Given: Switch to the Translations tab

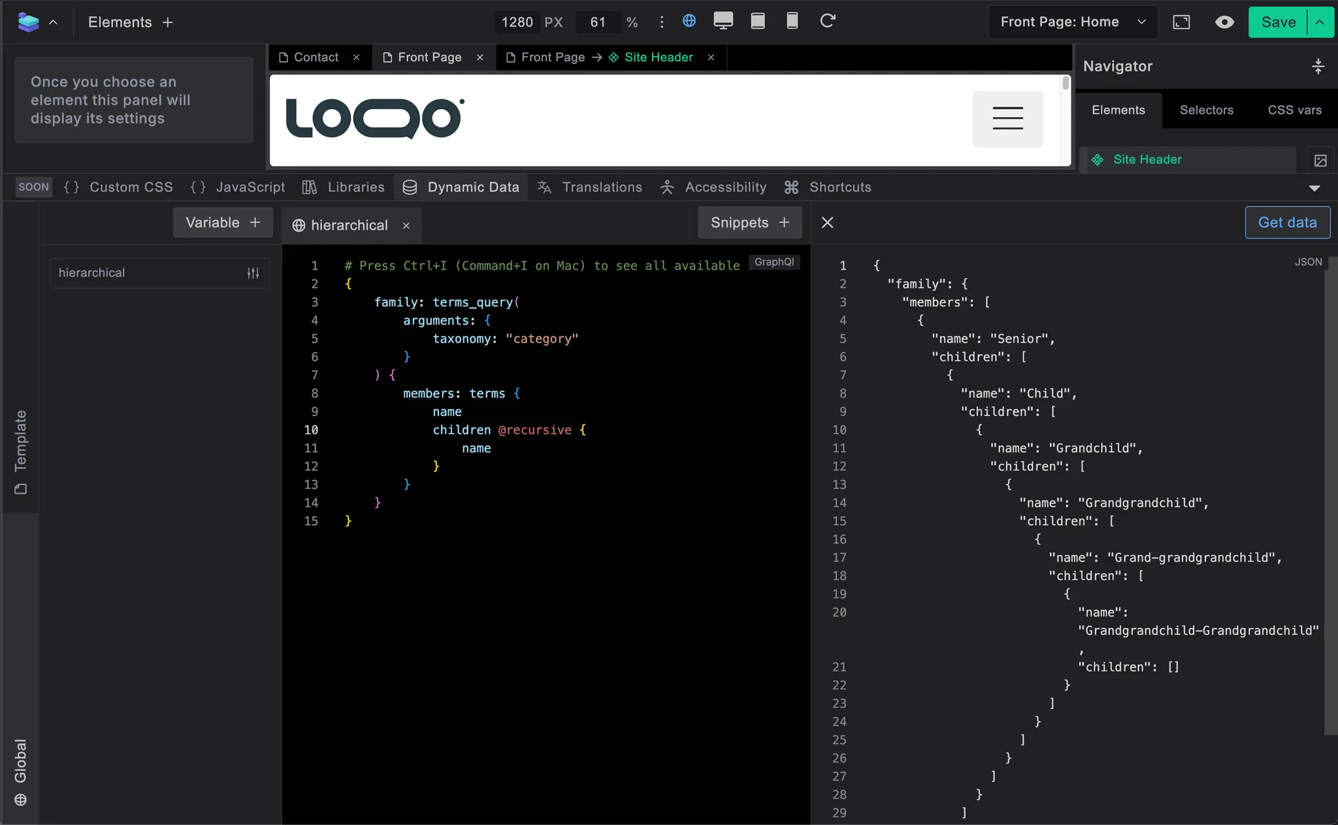Looking at the screenshot, I should coord(589,187).
